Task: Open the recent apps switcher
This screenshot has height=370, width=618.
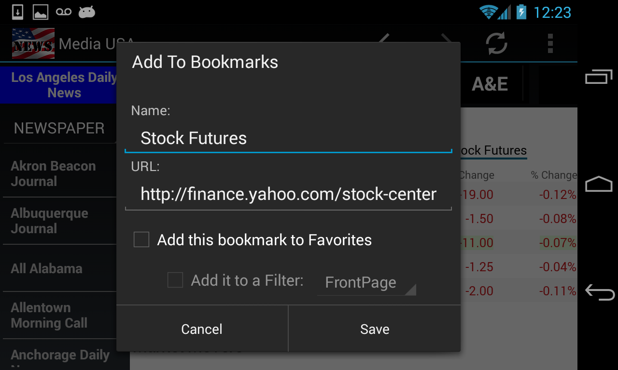Action: [x=599, y=77]
